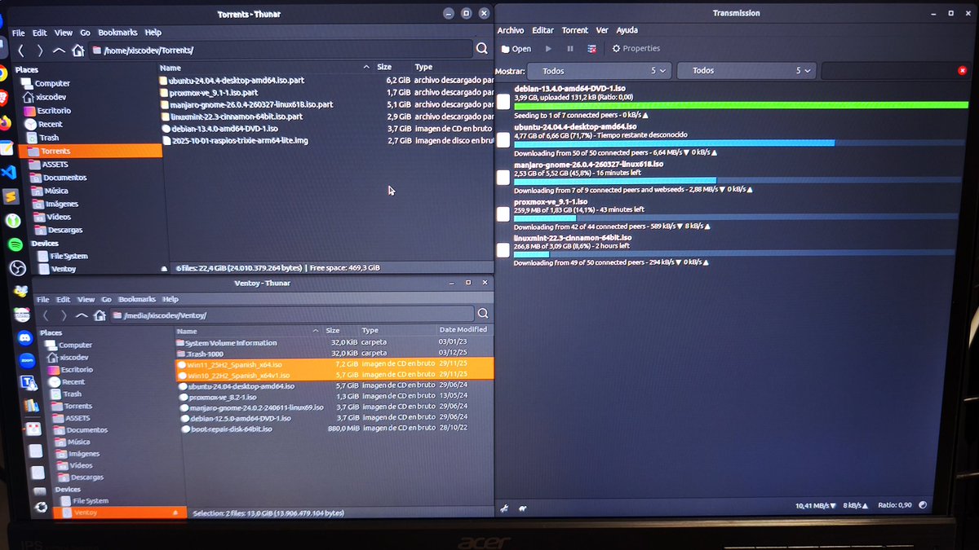Click the ratio statistics icon in Transmission's status bar
Screen dimensions: 979x550
923,505
